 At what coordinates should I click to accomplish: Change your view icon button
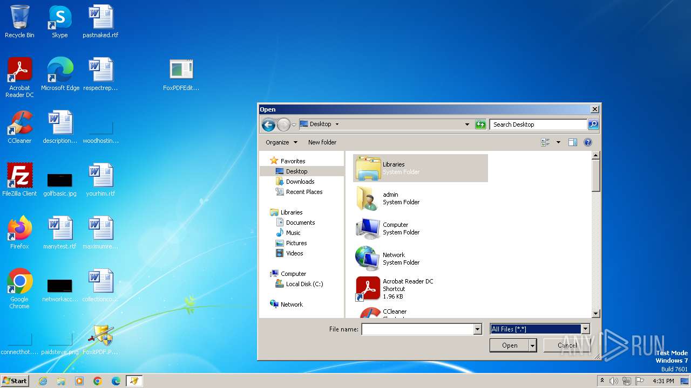coord(546,142)
